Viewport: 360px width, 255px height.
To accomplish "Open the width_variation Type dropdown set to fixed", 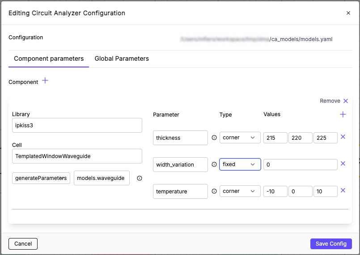I will click(x=240, y=164).
